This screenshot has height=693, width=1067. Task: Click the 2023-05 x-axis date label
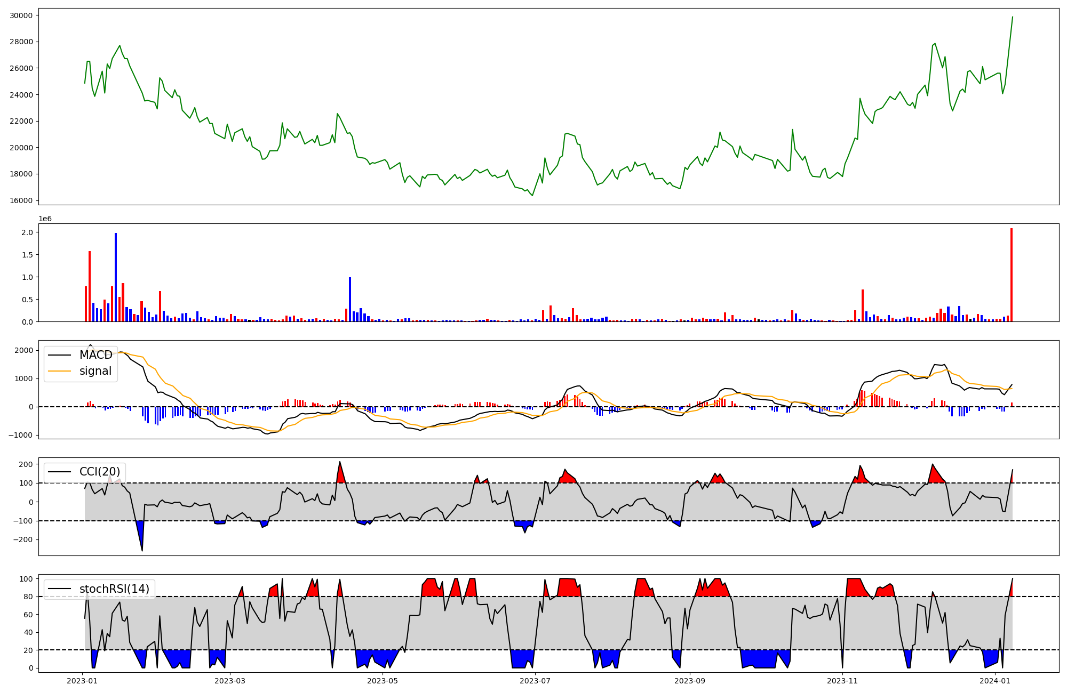(x=383, y=681)
